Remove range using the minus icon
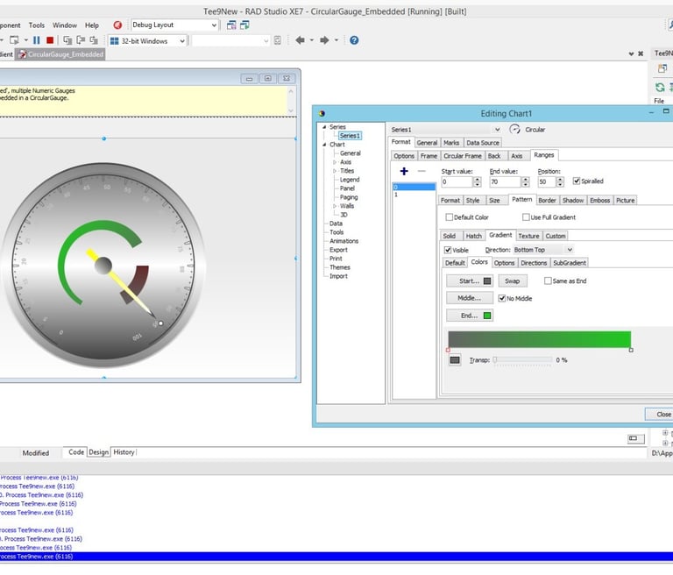Viewport: 673px width, 575px height. [422, 171]
